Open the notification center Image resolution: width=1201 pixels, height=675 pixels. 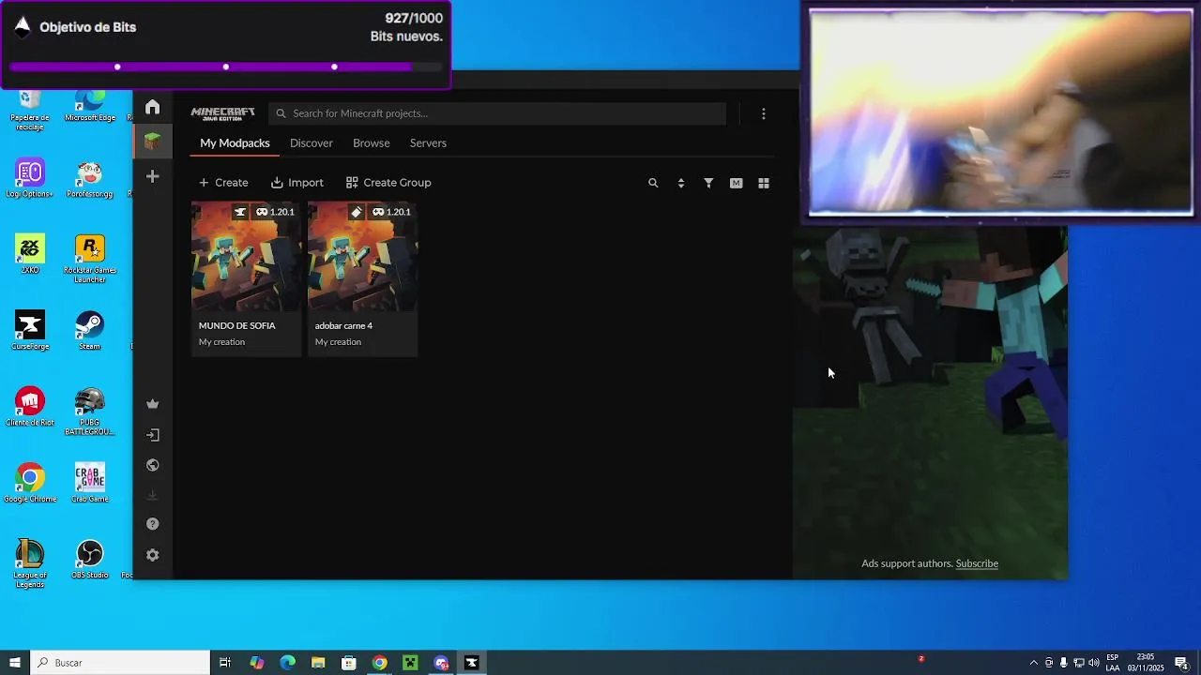tap(1181, 663)
